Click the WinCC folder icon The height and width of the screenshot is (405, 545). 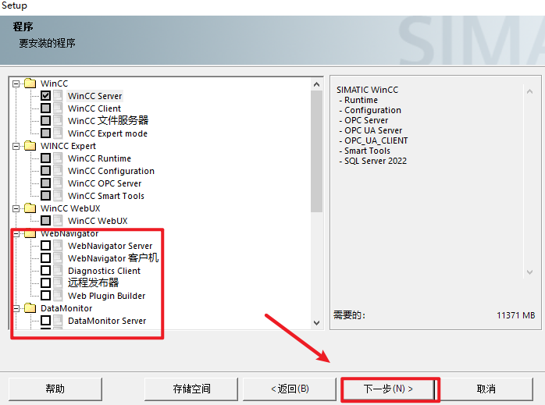[30, 83]
